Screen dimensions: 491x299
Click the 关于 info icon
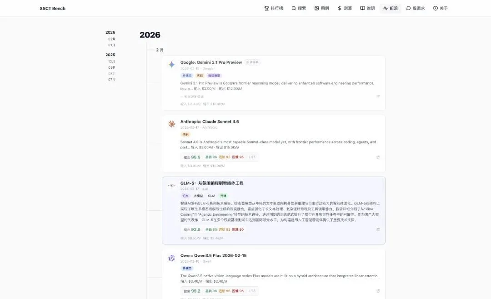(434, 8)
